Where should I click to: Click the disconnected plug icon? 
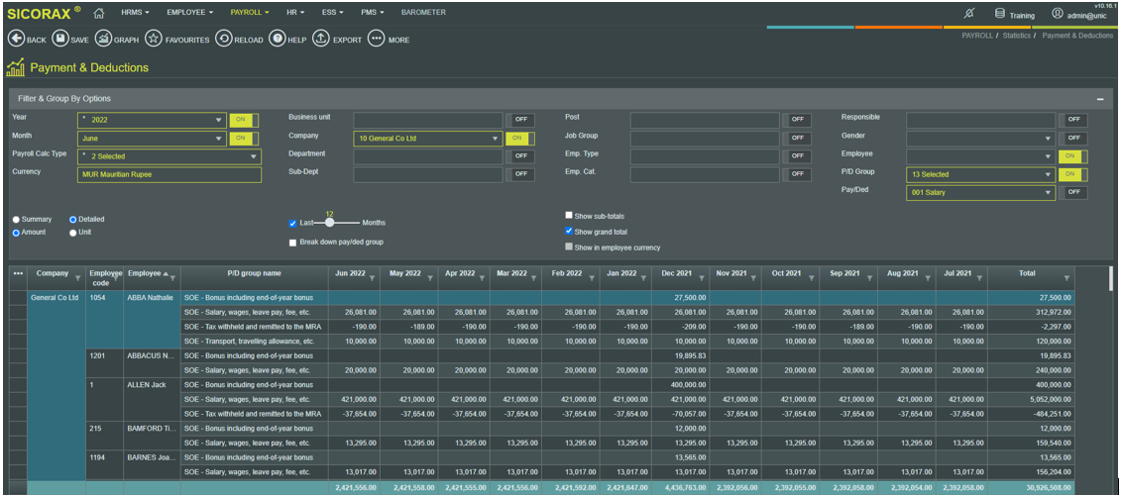tap(970, 14)
